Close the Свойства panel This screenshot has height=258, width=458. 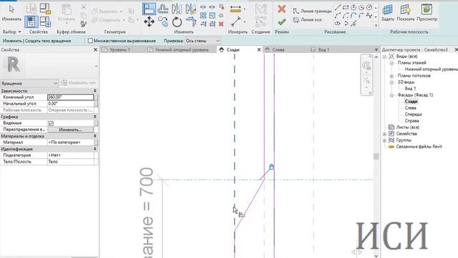point(95,49)
